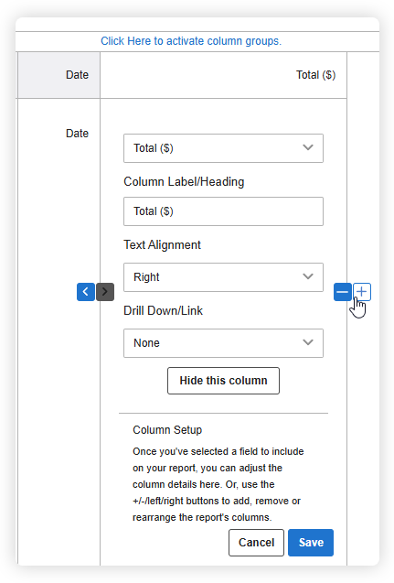
Task: Activate column groups via the link
Action: click(191, 41)
